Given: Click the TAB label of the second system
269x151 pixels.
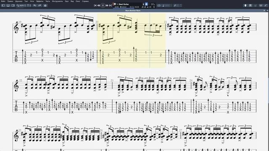Looking at the screenshot, I should coord(16,106).
